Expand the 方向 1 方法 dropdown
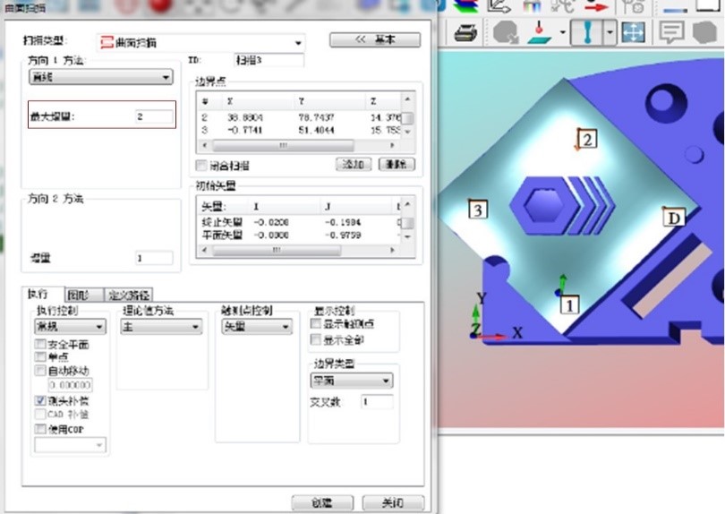The width and height of the screenshot is (725, 514). [x=101, y=79]
